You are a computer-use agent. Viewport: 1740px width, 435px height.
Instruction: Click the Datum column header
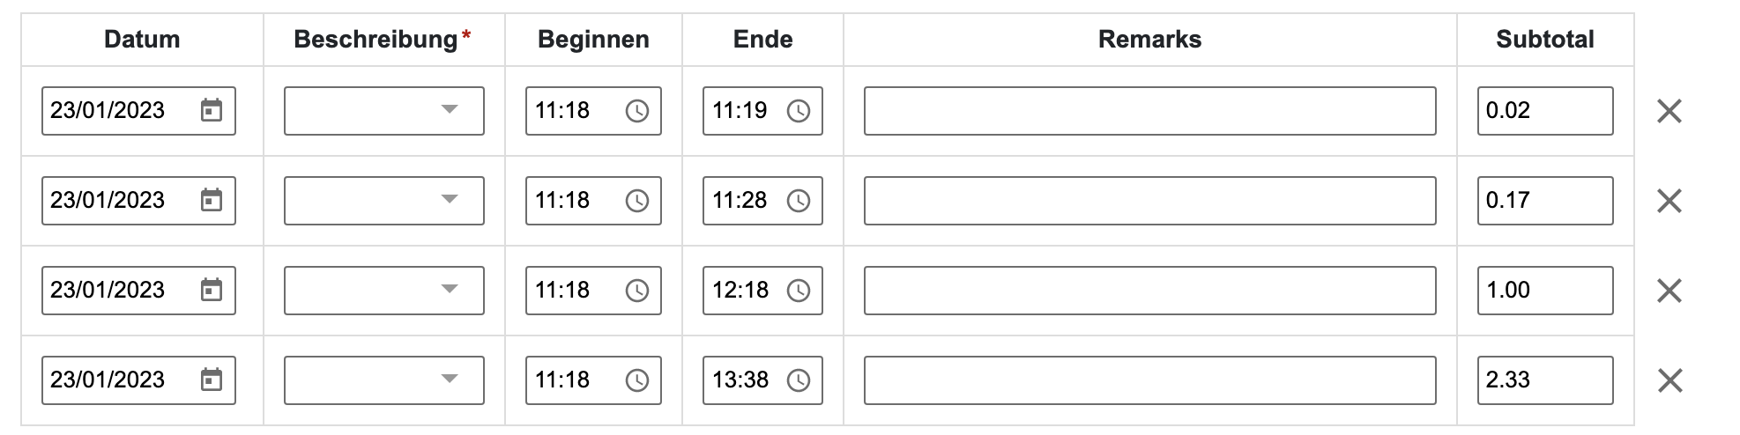142,40
